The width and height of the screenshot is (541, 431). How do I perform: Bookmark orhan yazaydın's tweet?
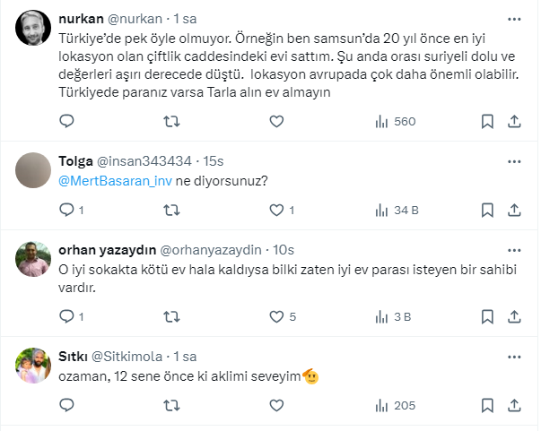coord(487,315)
